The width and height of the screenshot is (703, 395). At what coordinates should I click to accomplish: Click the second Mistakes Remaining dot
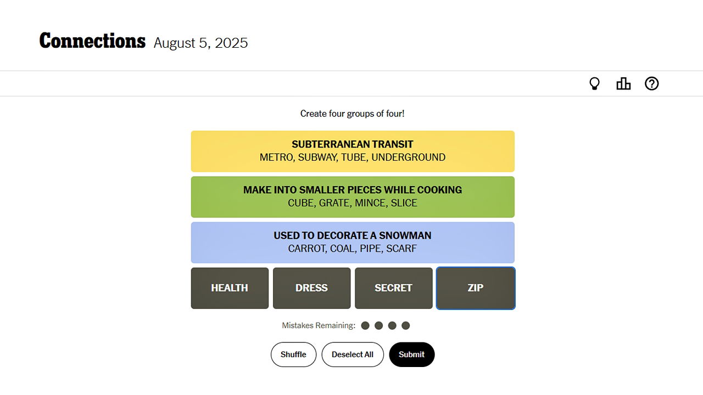pyautogui.click(x=379, y=325)
